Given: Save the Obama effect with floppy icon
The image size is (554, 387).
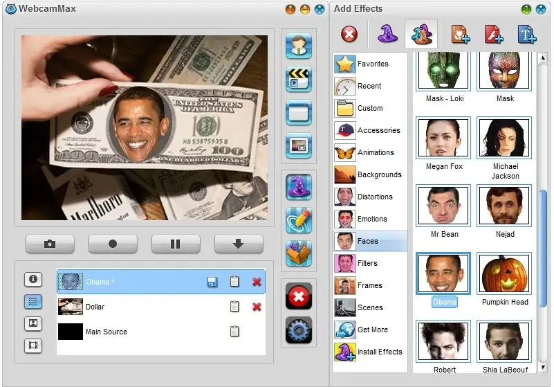Looking at the screenshot, I should tap(212, 282).
